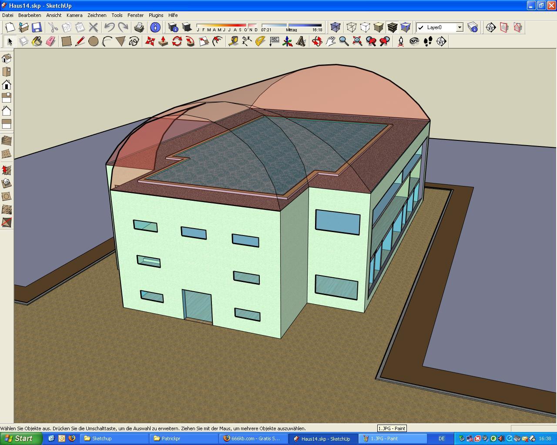Open the Windows Start button
The image size is (557, 445).
(21, 438)
